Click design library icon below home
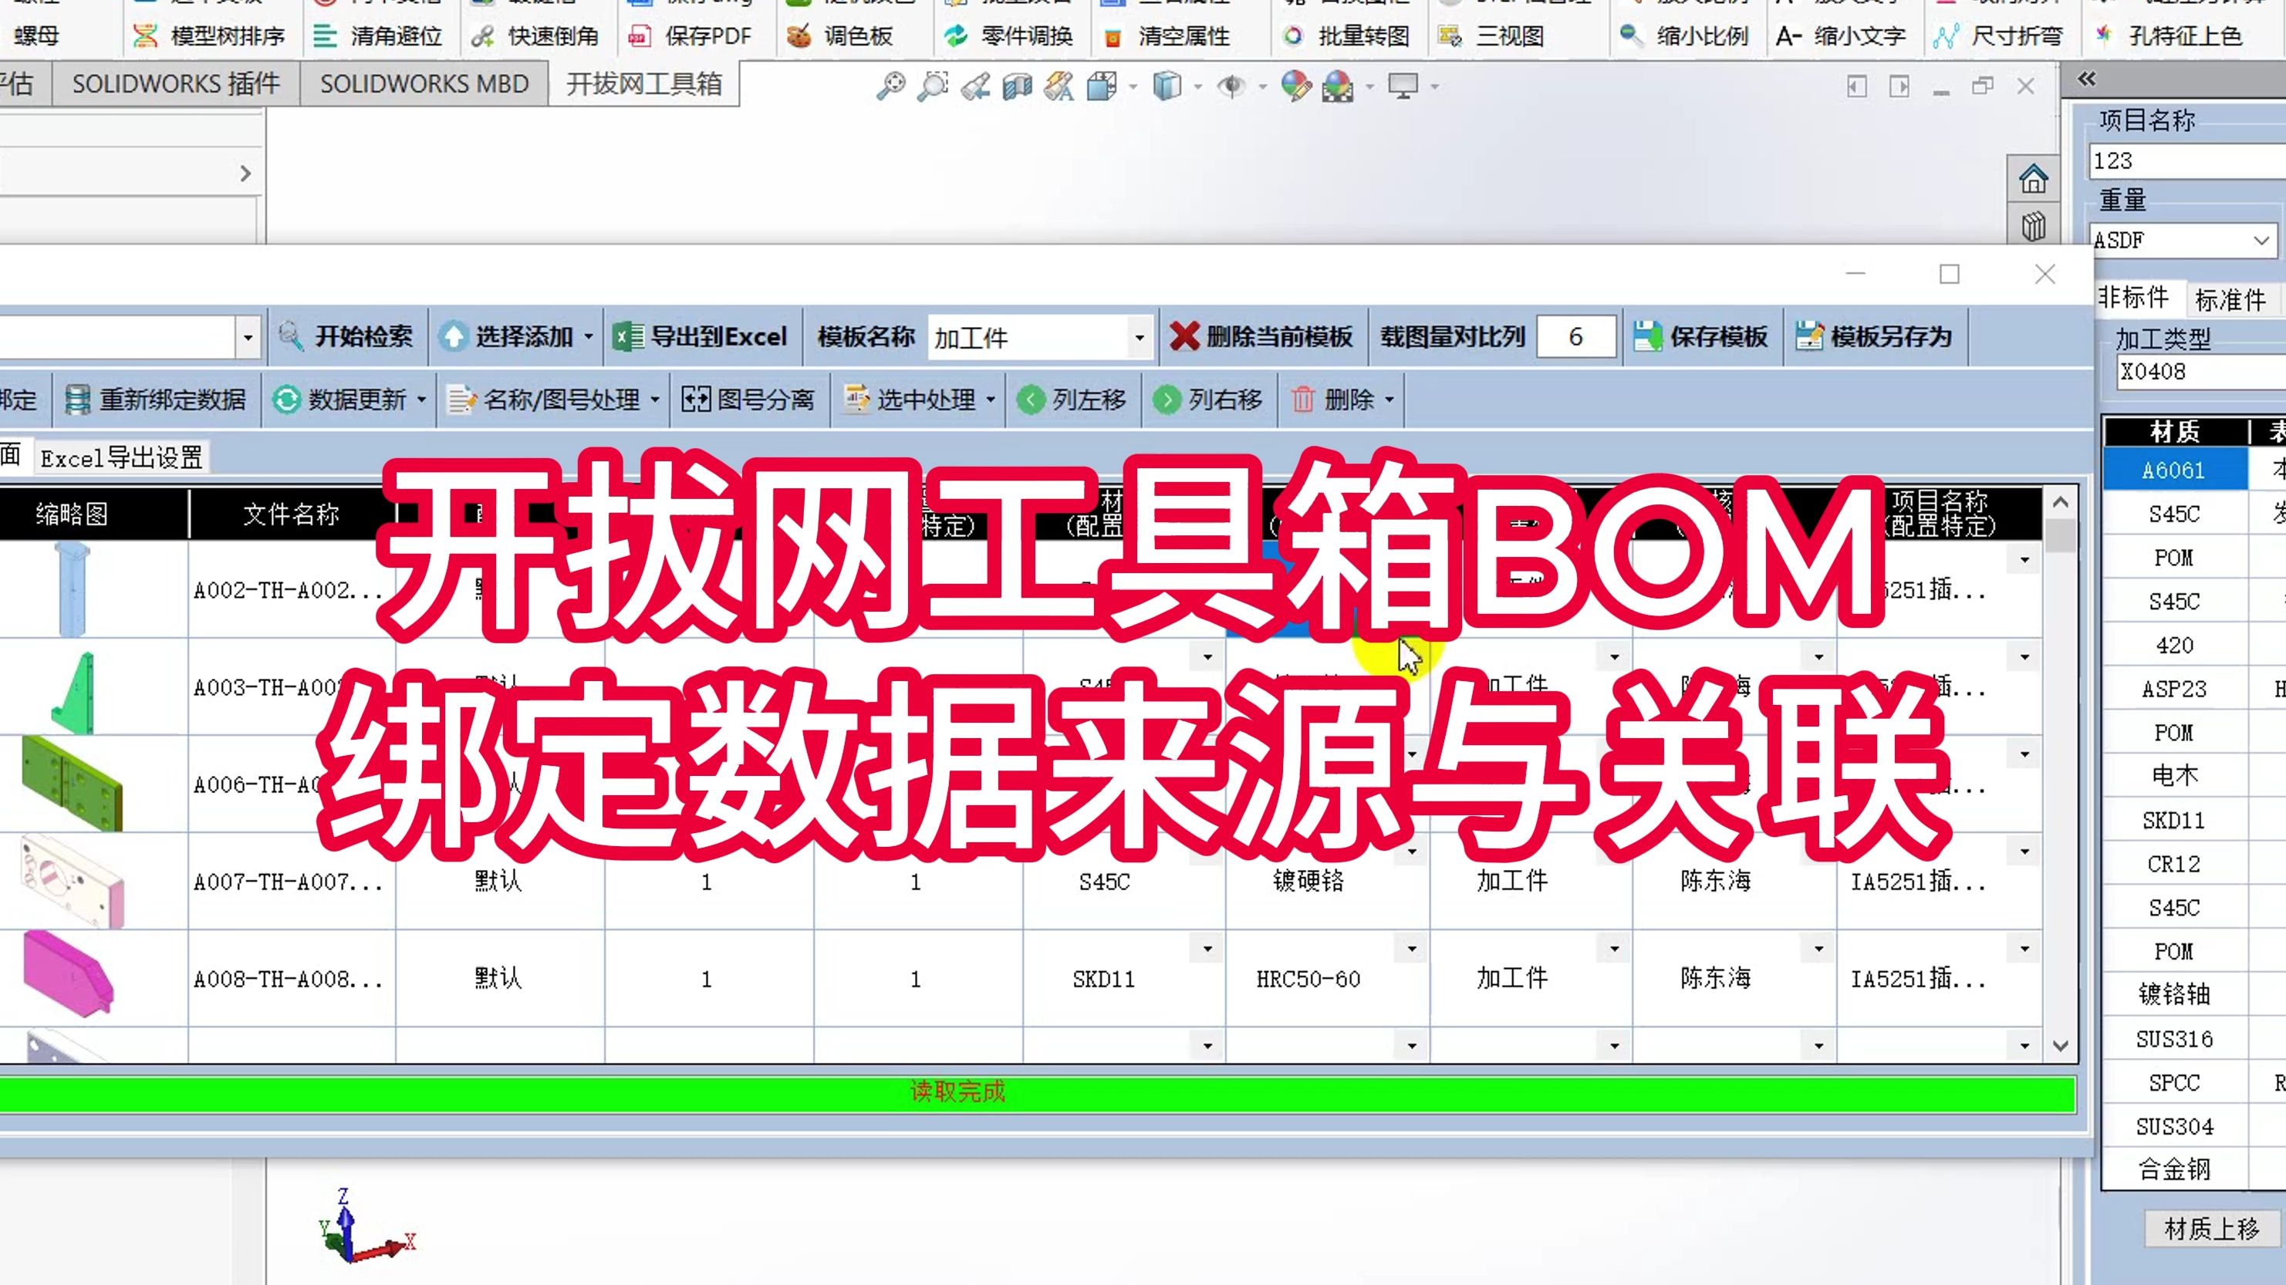The image size is (2286, 1285). tap(2033, 225)
